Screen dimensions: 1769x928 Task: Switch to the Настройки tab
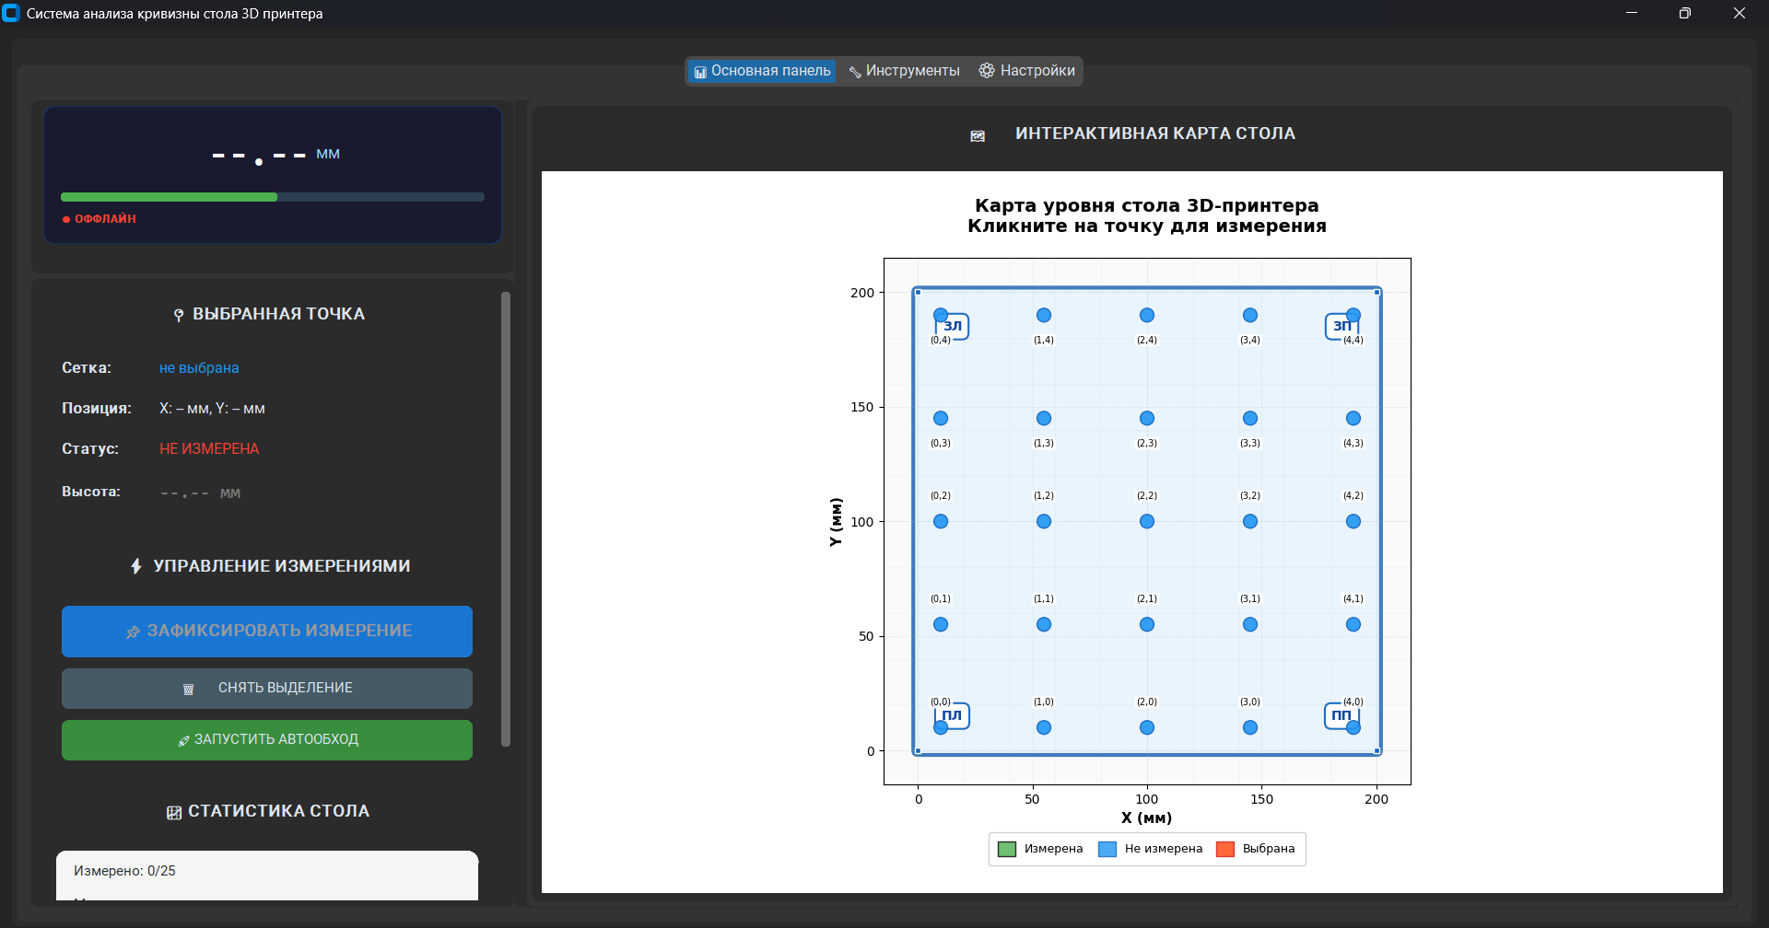tap(1027, 71)
